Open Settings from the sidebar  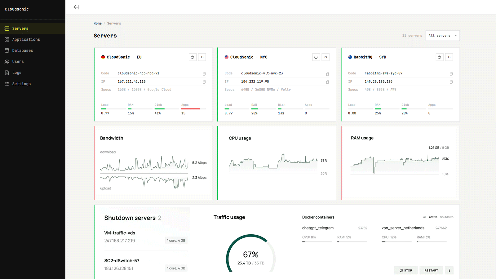pyautogui.click(x=33, y=84)
